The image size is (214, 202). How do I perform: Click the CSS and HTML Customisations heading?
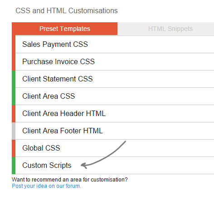[x=67, y=11]
